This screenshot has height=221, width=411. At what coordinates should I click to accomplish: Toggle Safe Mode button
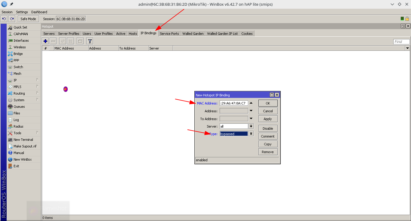[x=28, y=19]
